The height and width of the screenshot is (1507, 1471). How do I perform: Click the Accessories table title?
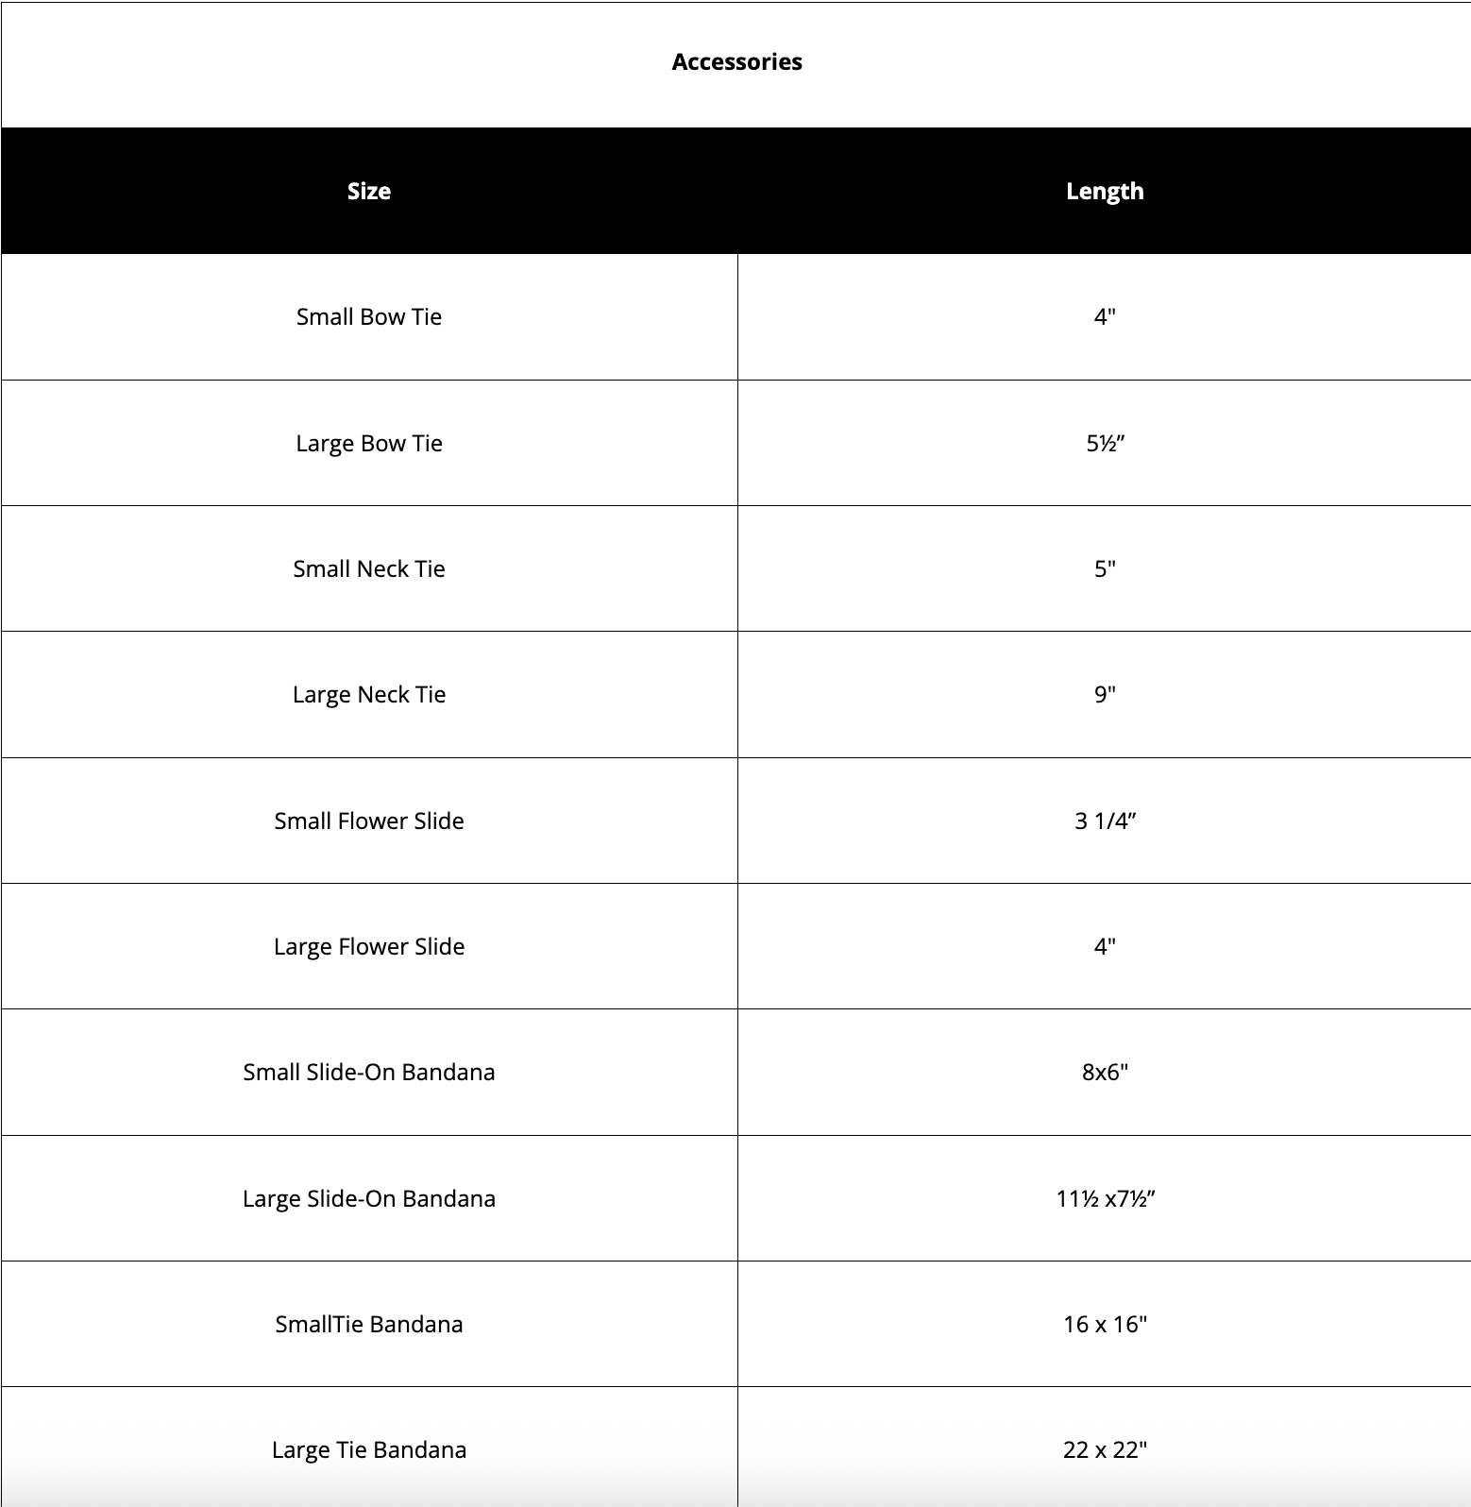point(736,62)
